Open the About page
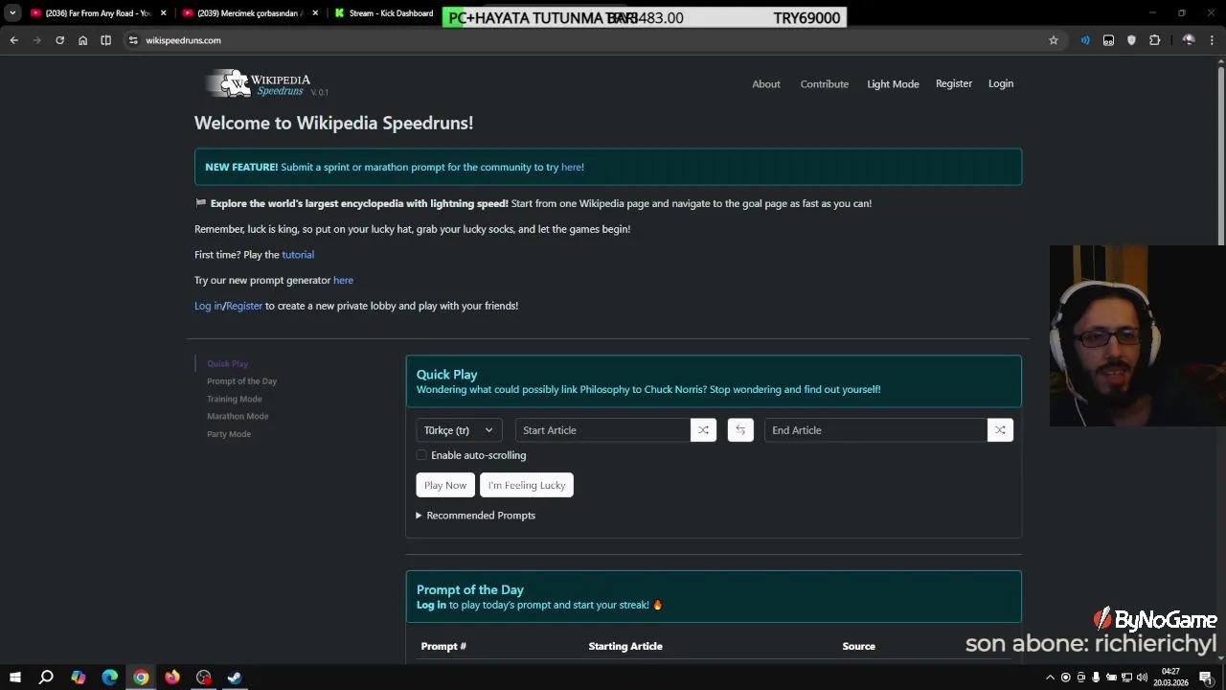Image resolution: width=1226 pixels, height=690 pixels. coord(766,84)
